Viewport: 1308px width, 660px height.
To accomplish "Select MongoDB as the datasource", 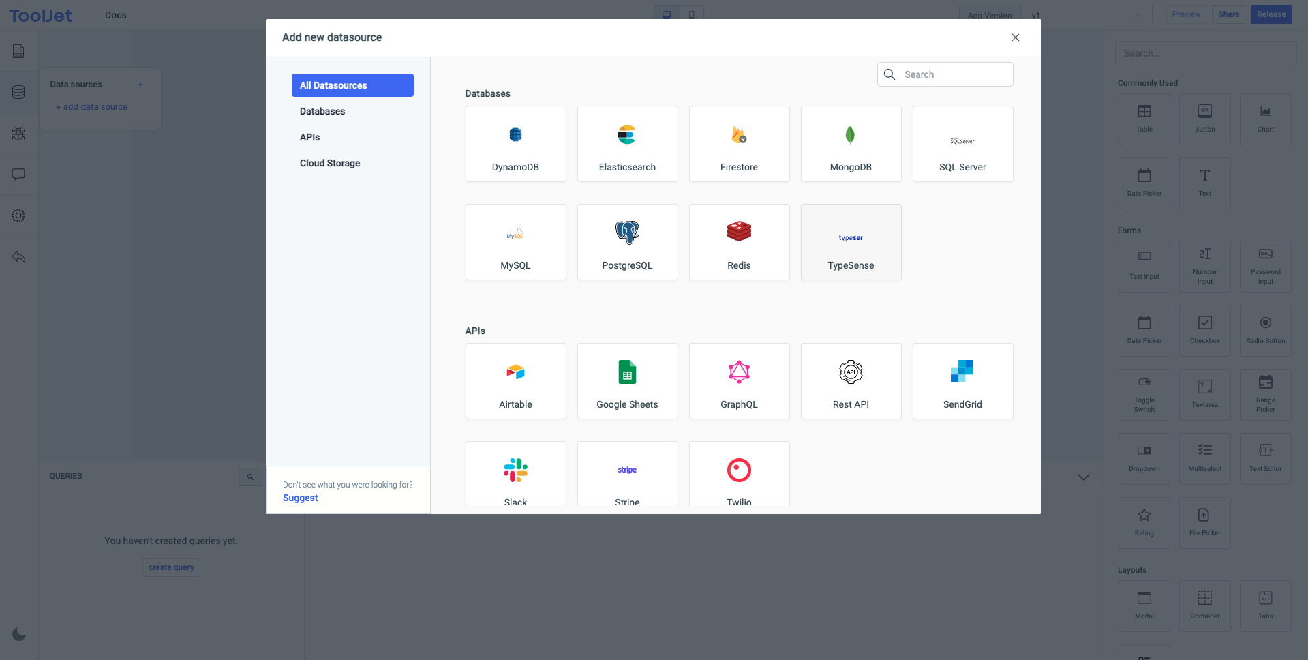I will point(851,144).
